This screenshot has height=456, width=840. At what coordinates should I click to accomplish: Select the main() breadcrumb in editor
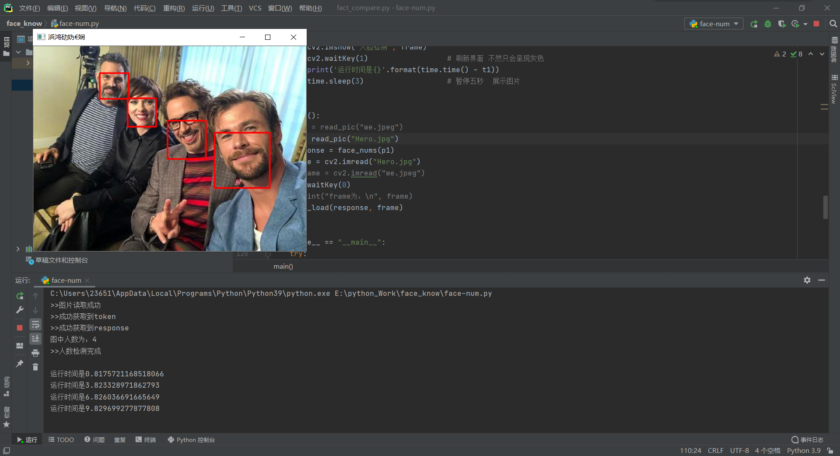coord(283,266)
